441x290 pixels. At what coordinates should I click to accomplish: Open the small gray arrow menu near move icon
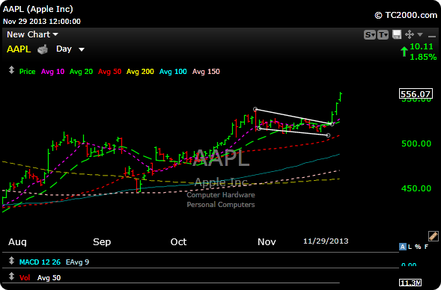click(420, 34)
